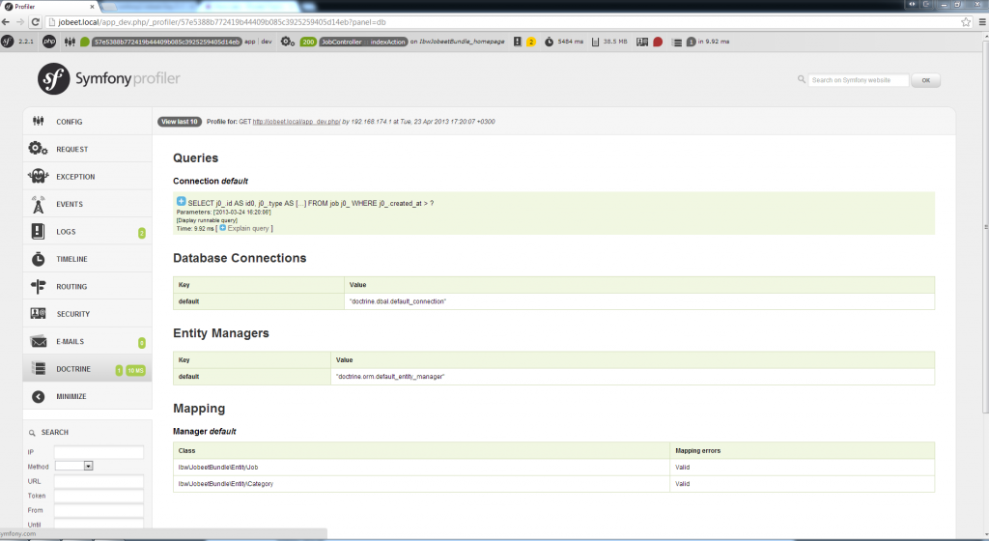
Task: Click the doctrine.orm.default_entity_manager value cell
Action: click(x=632, y=377)
